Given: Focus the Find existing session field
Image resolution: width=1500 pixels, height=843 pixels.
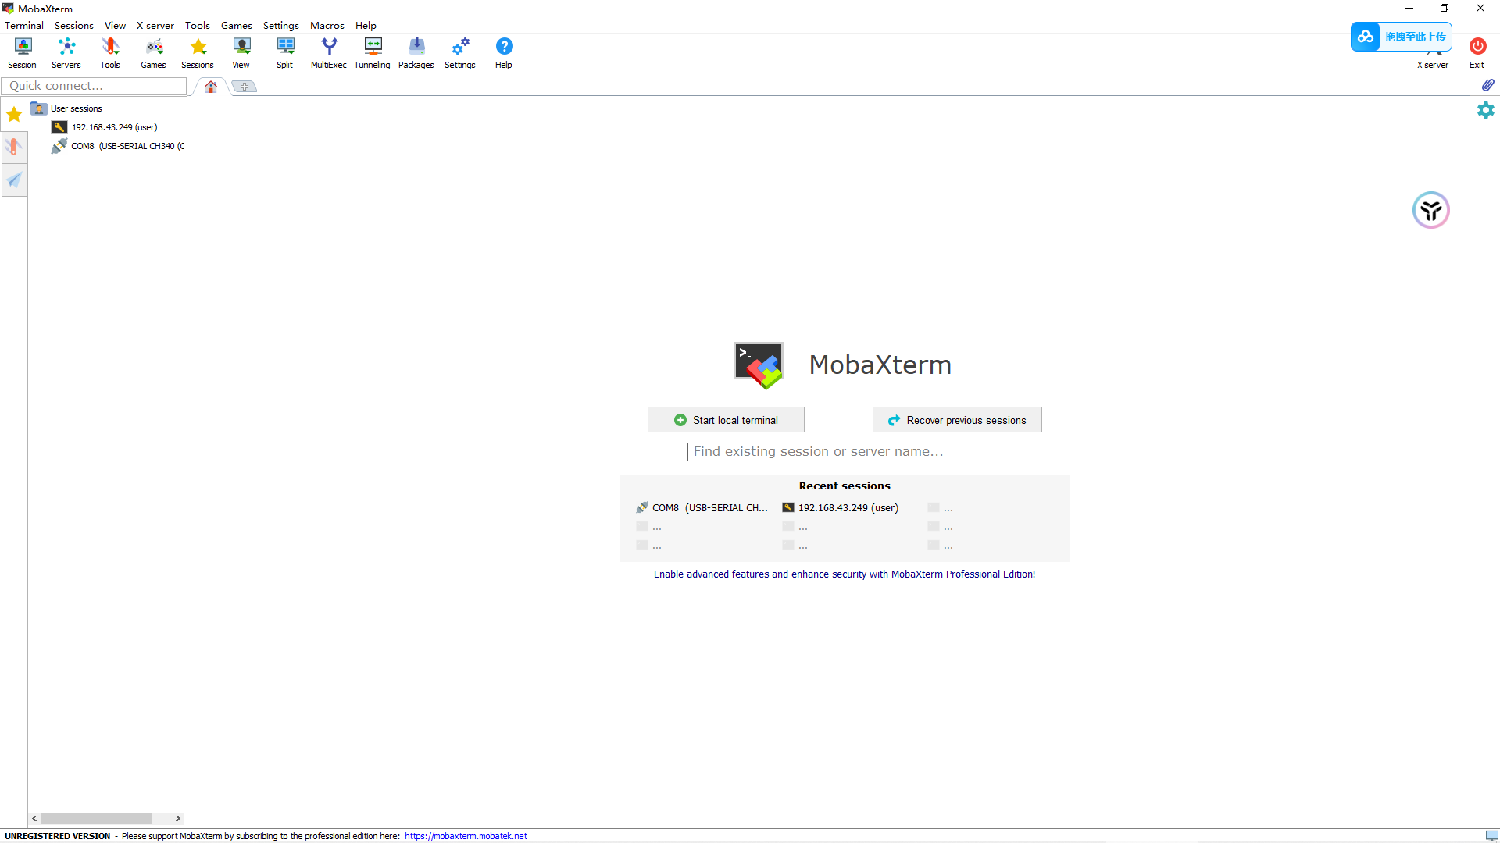Looking at the screenshot, I should pos(845,452).
